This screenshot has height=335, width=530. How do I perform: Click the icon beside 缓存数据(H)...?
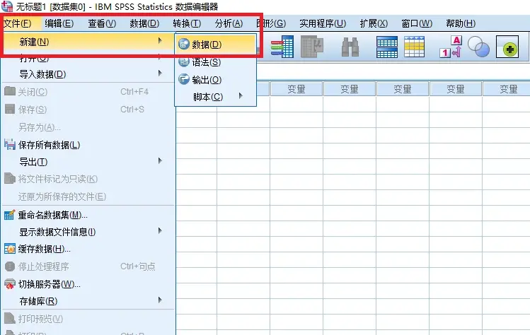(x=10, y=249)
